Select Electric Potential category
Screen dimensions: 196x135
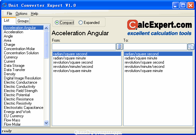[x=23, y=95]
